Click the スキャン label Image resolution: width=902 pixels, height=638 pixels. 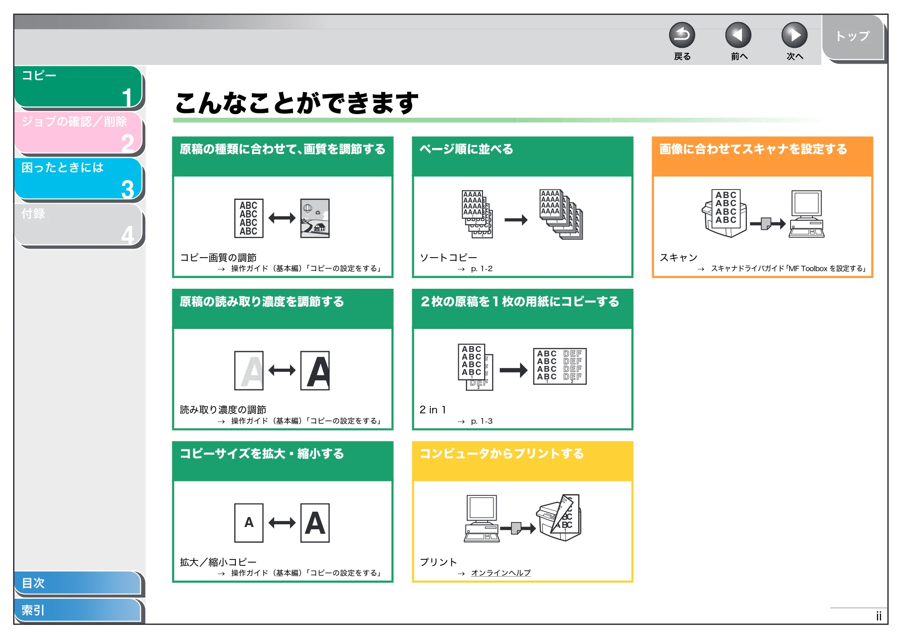(x=679, y=258)
